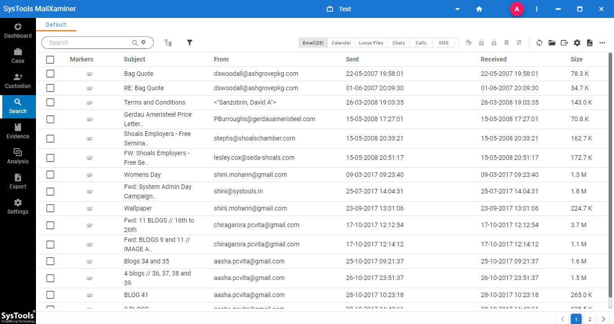
Task: Open the Settings sidebar section
Action: 18,206
